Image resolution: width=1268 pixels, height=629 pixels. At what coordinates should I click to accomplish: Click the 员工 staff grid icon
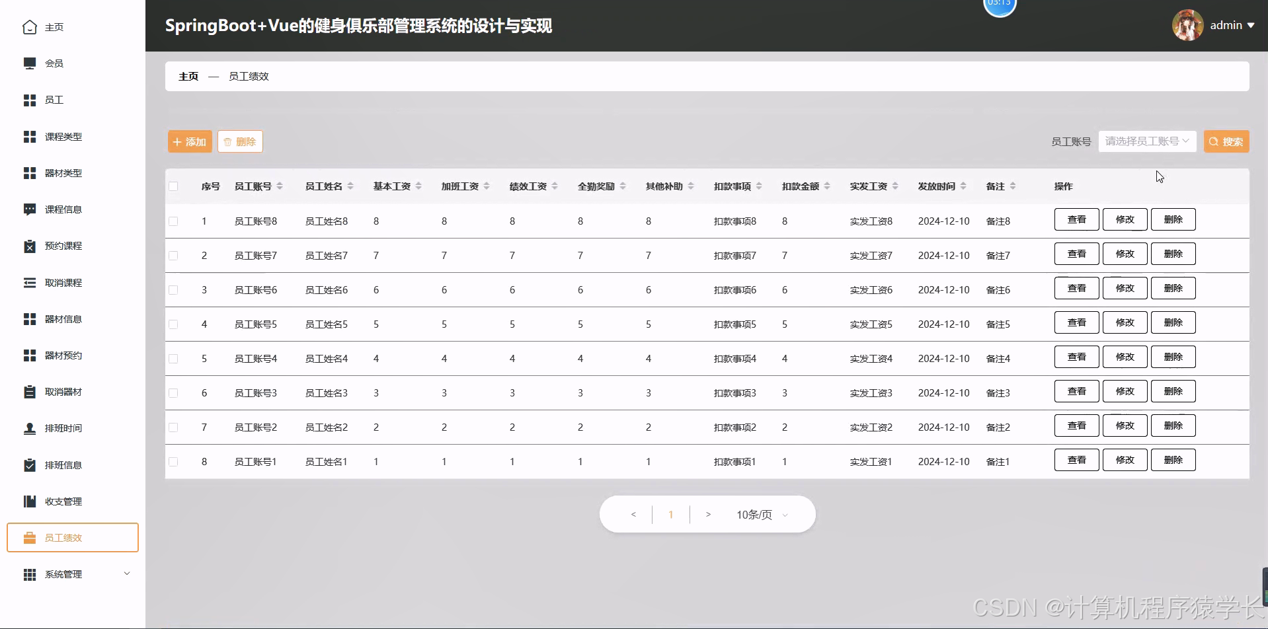29,100
